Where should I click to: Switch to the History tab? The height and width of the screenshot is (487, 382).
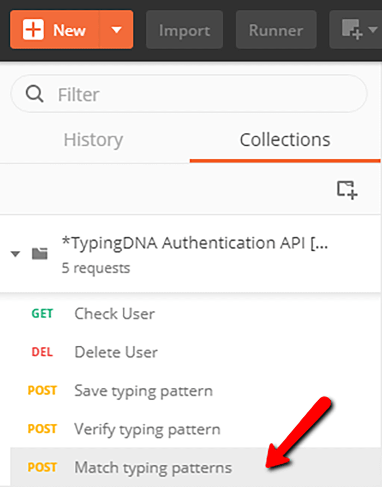pyautogui.click(x=93, y=140)
